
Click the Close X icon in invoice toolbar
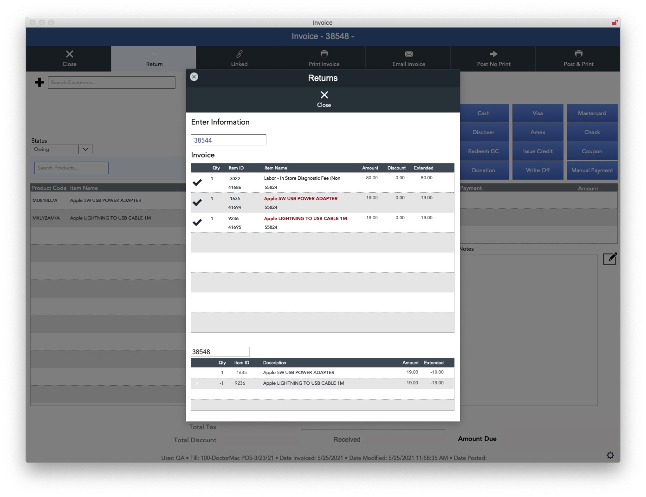[x=69, y=54]
